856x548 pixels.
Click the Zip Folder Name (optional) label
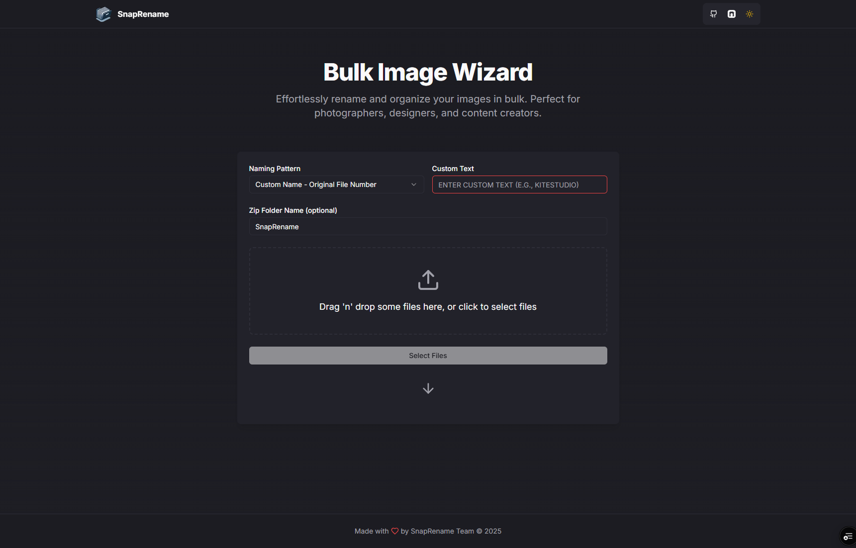293,210
